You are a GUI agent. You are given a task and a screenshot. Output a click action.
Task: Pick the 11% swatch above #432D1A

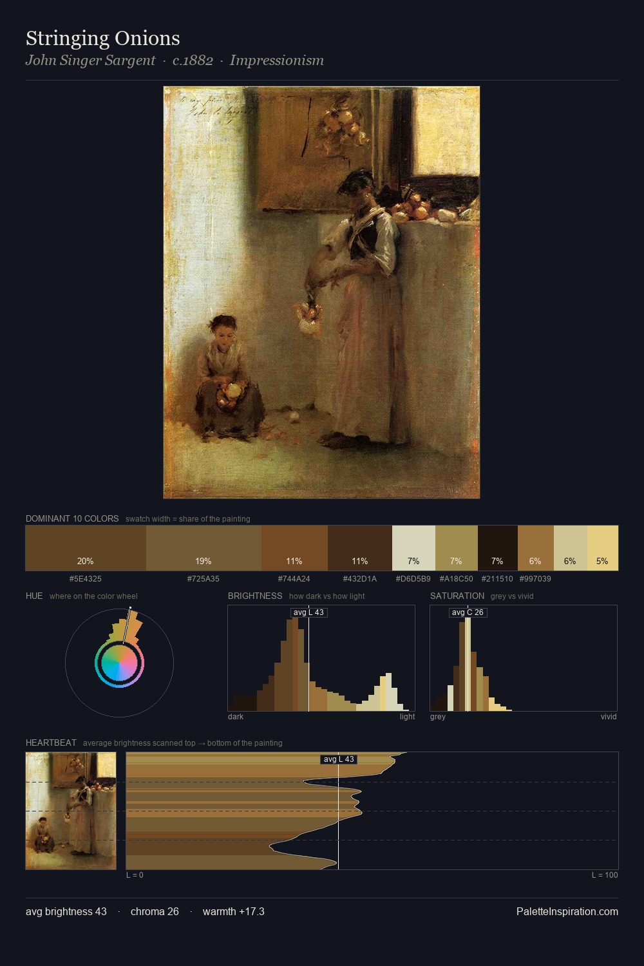[x=360, y=548]
